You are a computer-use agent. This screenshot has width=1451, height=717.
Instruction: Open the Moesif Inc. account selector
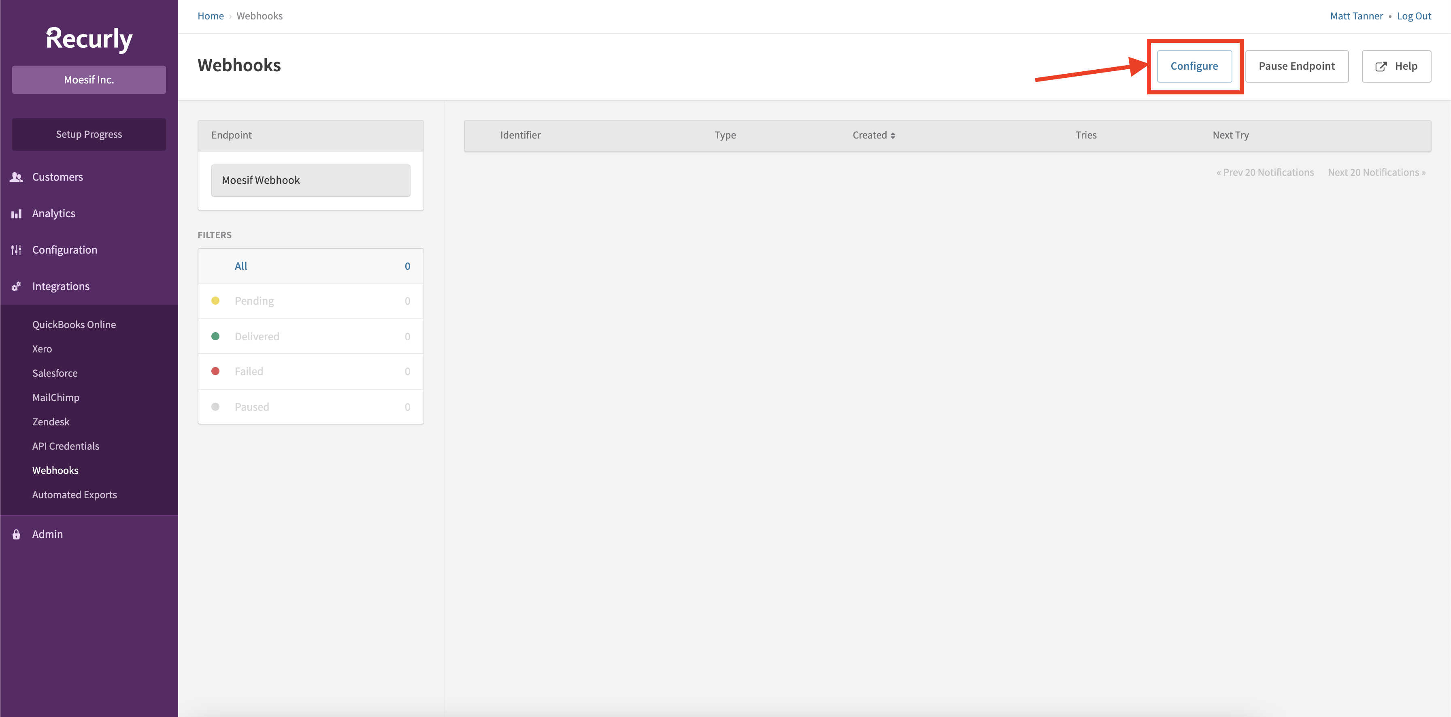click(x=88, y=79)
